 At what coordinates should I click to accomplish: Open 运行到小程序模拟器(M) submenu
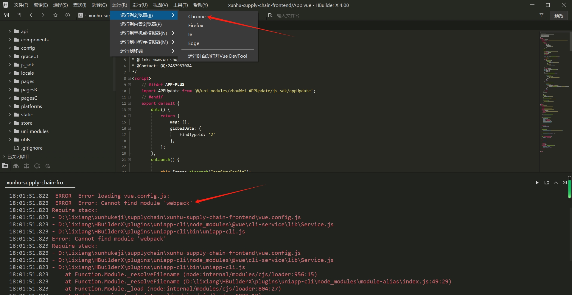coord(144,42)
